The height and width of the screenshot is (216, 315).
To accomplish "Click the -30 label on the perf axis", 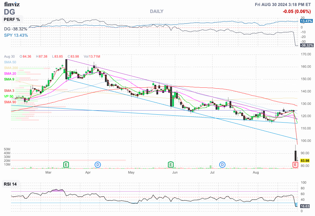I will pos(303,42).
